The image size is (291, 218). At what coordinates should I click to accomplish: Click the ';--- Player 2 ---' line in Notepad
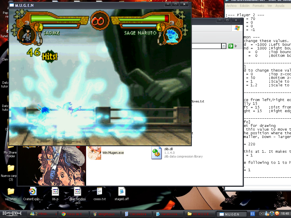[245, 15]
